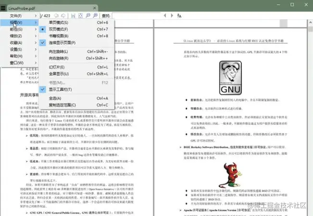Select 单页模式(S) single page view
This screenshot has height=216, width=313.
click(77, 23)
